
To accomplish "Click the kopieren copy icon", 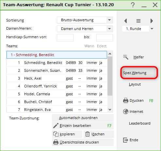I will point(56,134).
